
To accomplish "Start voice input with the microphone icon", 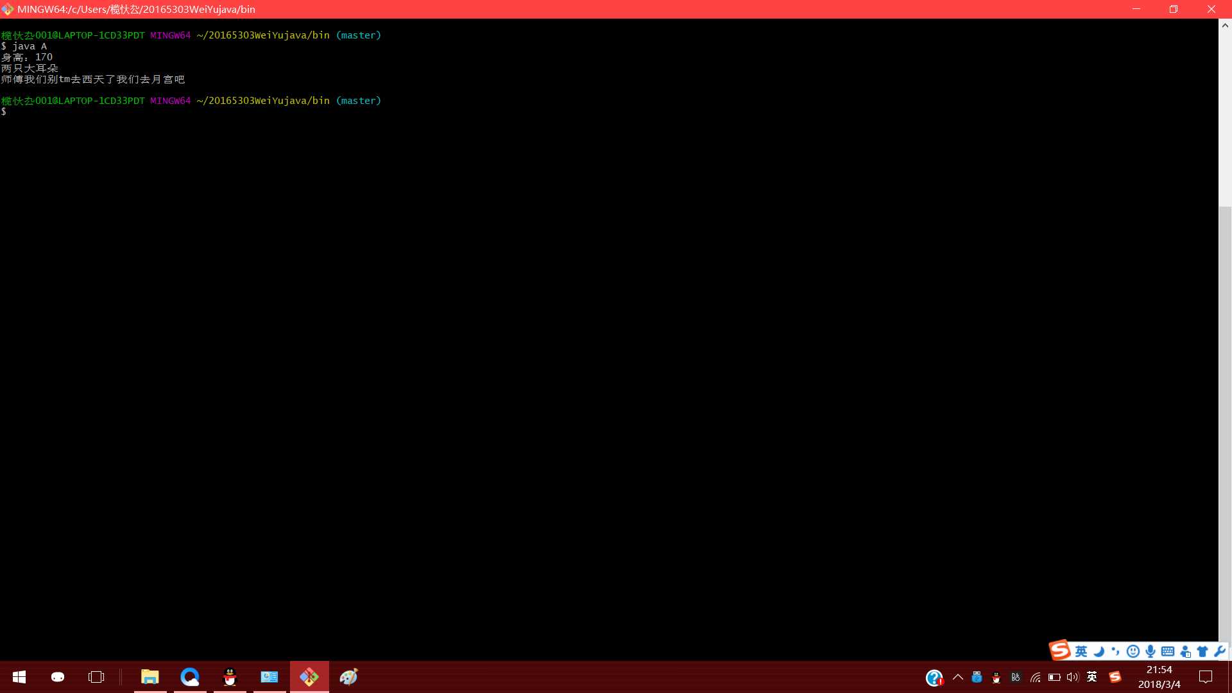I will (1151, 652).
